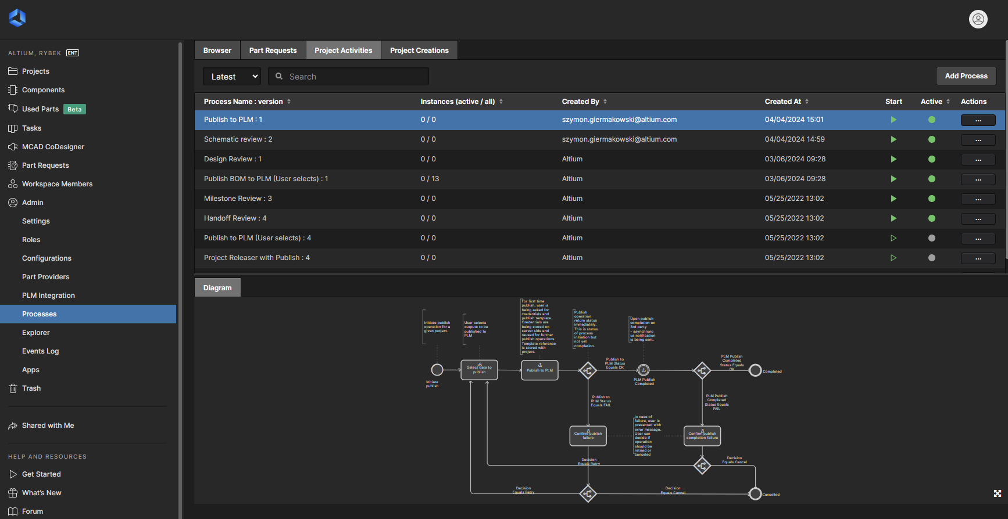Open Settings under Admin
This screenshot has width=1008, height=519.
36,221
